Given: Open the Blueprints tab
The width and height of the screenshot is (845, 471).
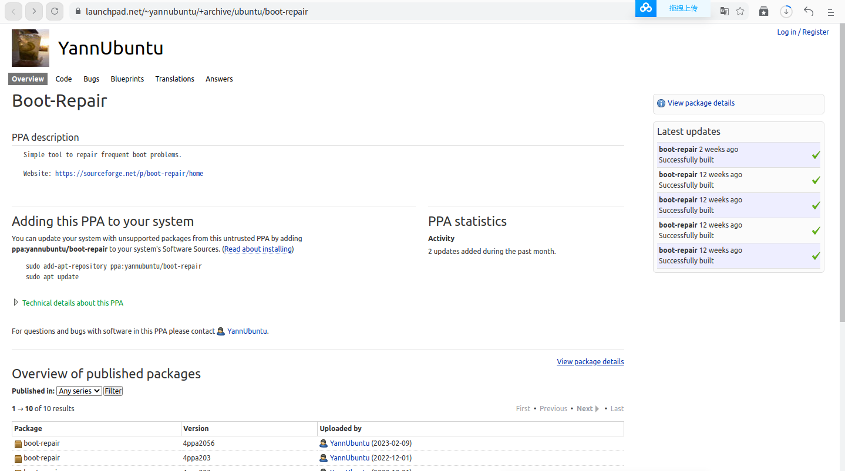Looking at the screenshot, I should point(127,79).
